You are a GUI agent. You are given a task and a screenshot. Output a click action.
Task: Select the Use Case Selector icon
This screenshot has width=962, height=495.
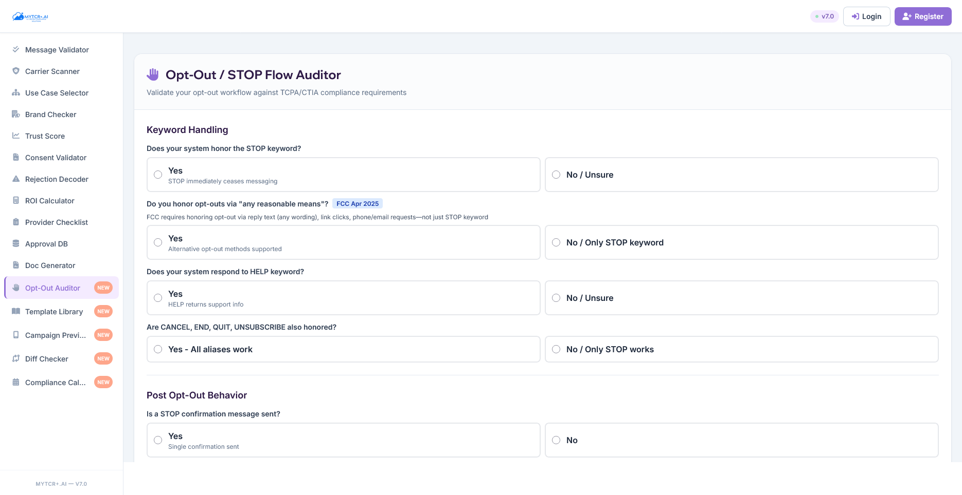15,92
